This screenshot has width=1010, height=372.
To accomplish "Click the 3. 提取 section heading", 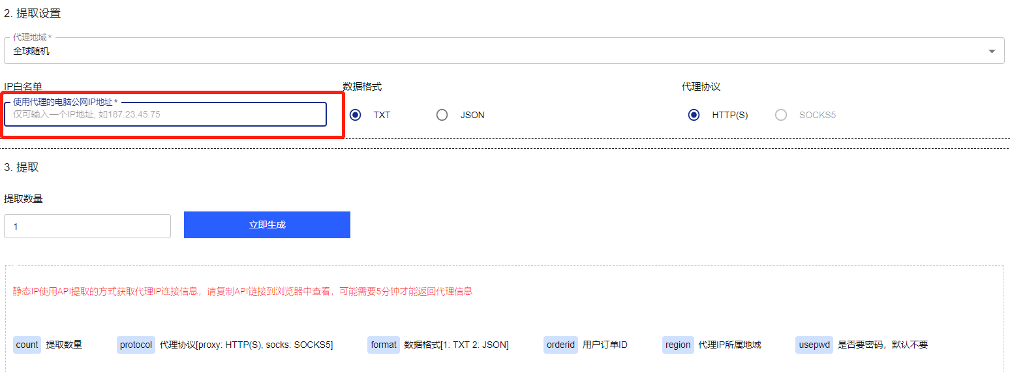I will [x=22, y=167].
